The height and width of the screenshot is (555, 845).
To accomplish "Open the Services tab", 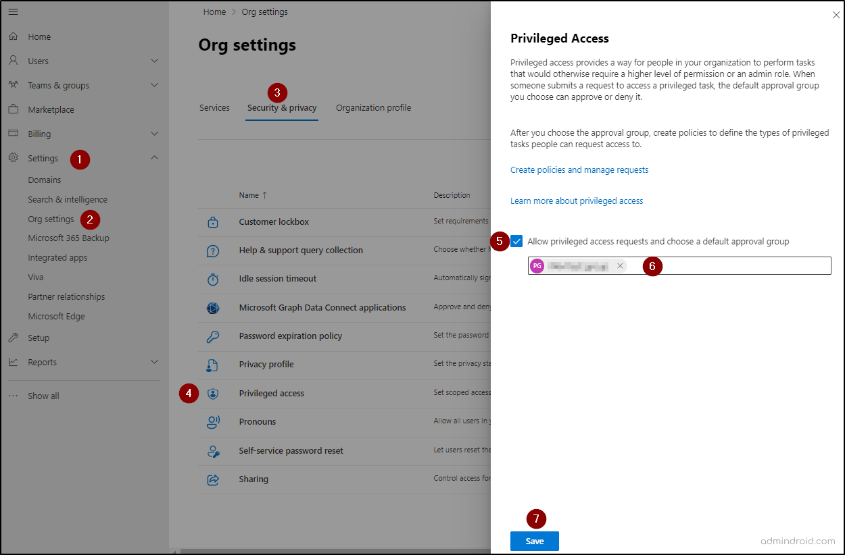I will (214, 107).
